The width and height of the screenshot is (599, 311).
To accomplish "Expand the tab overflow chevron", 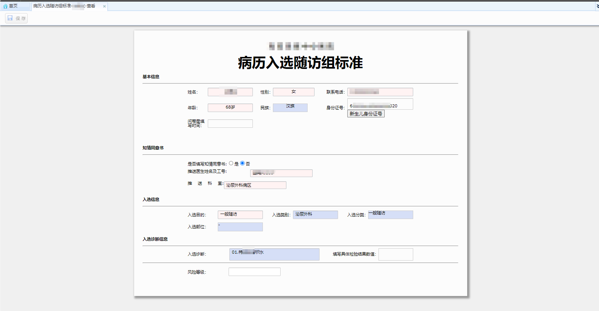I will [597, 6].
